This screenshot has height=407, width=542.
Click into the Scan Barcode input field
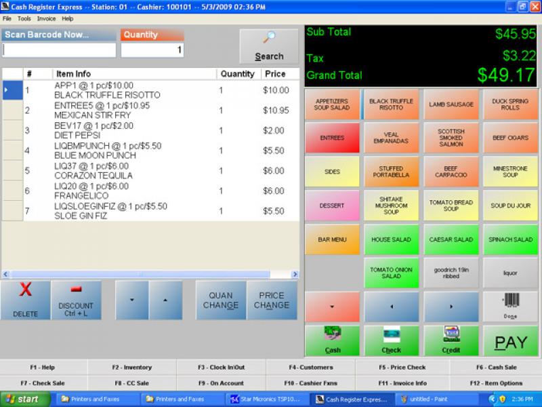(x=59, y=50)
